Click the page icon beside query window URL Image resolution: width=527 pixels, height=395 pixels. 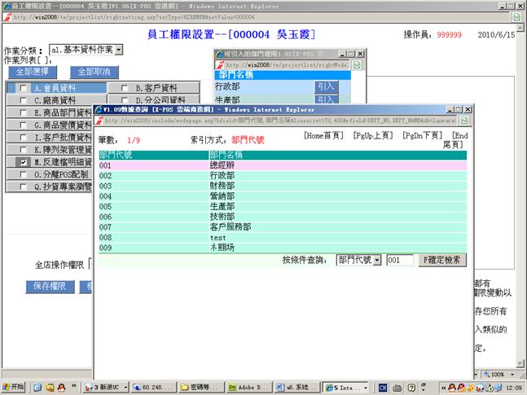[x=99, y=121]
